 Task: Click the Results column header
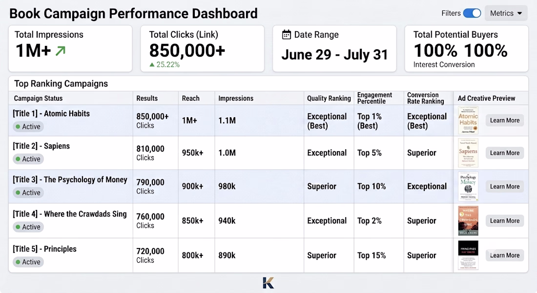click(147, 98)
